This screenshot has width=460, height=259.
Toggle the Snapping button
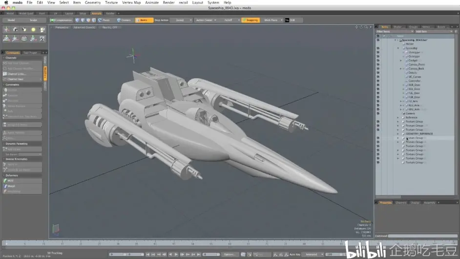pos(250,20)
